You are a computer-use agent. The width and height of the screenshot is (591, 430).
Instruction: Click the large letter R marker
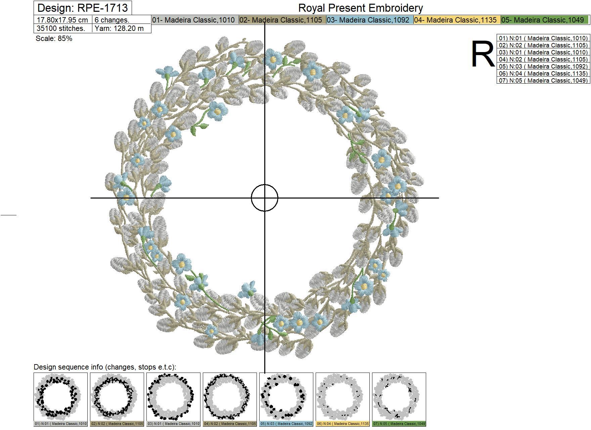(x=483, y=54)
